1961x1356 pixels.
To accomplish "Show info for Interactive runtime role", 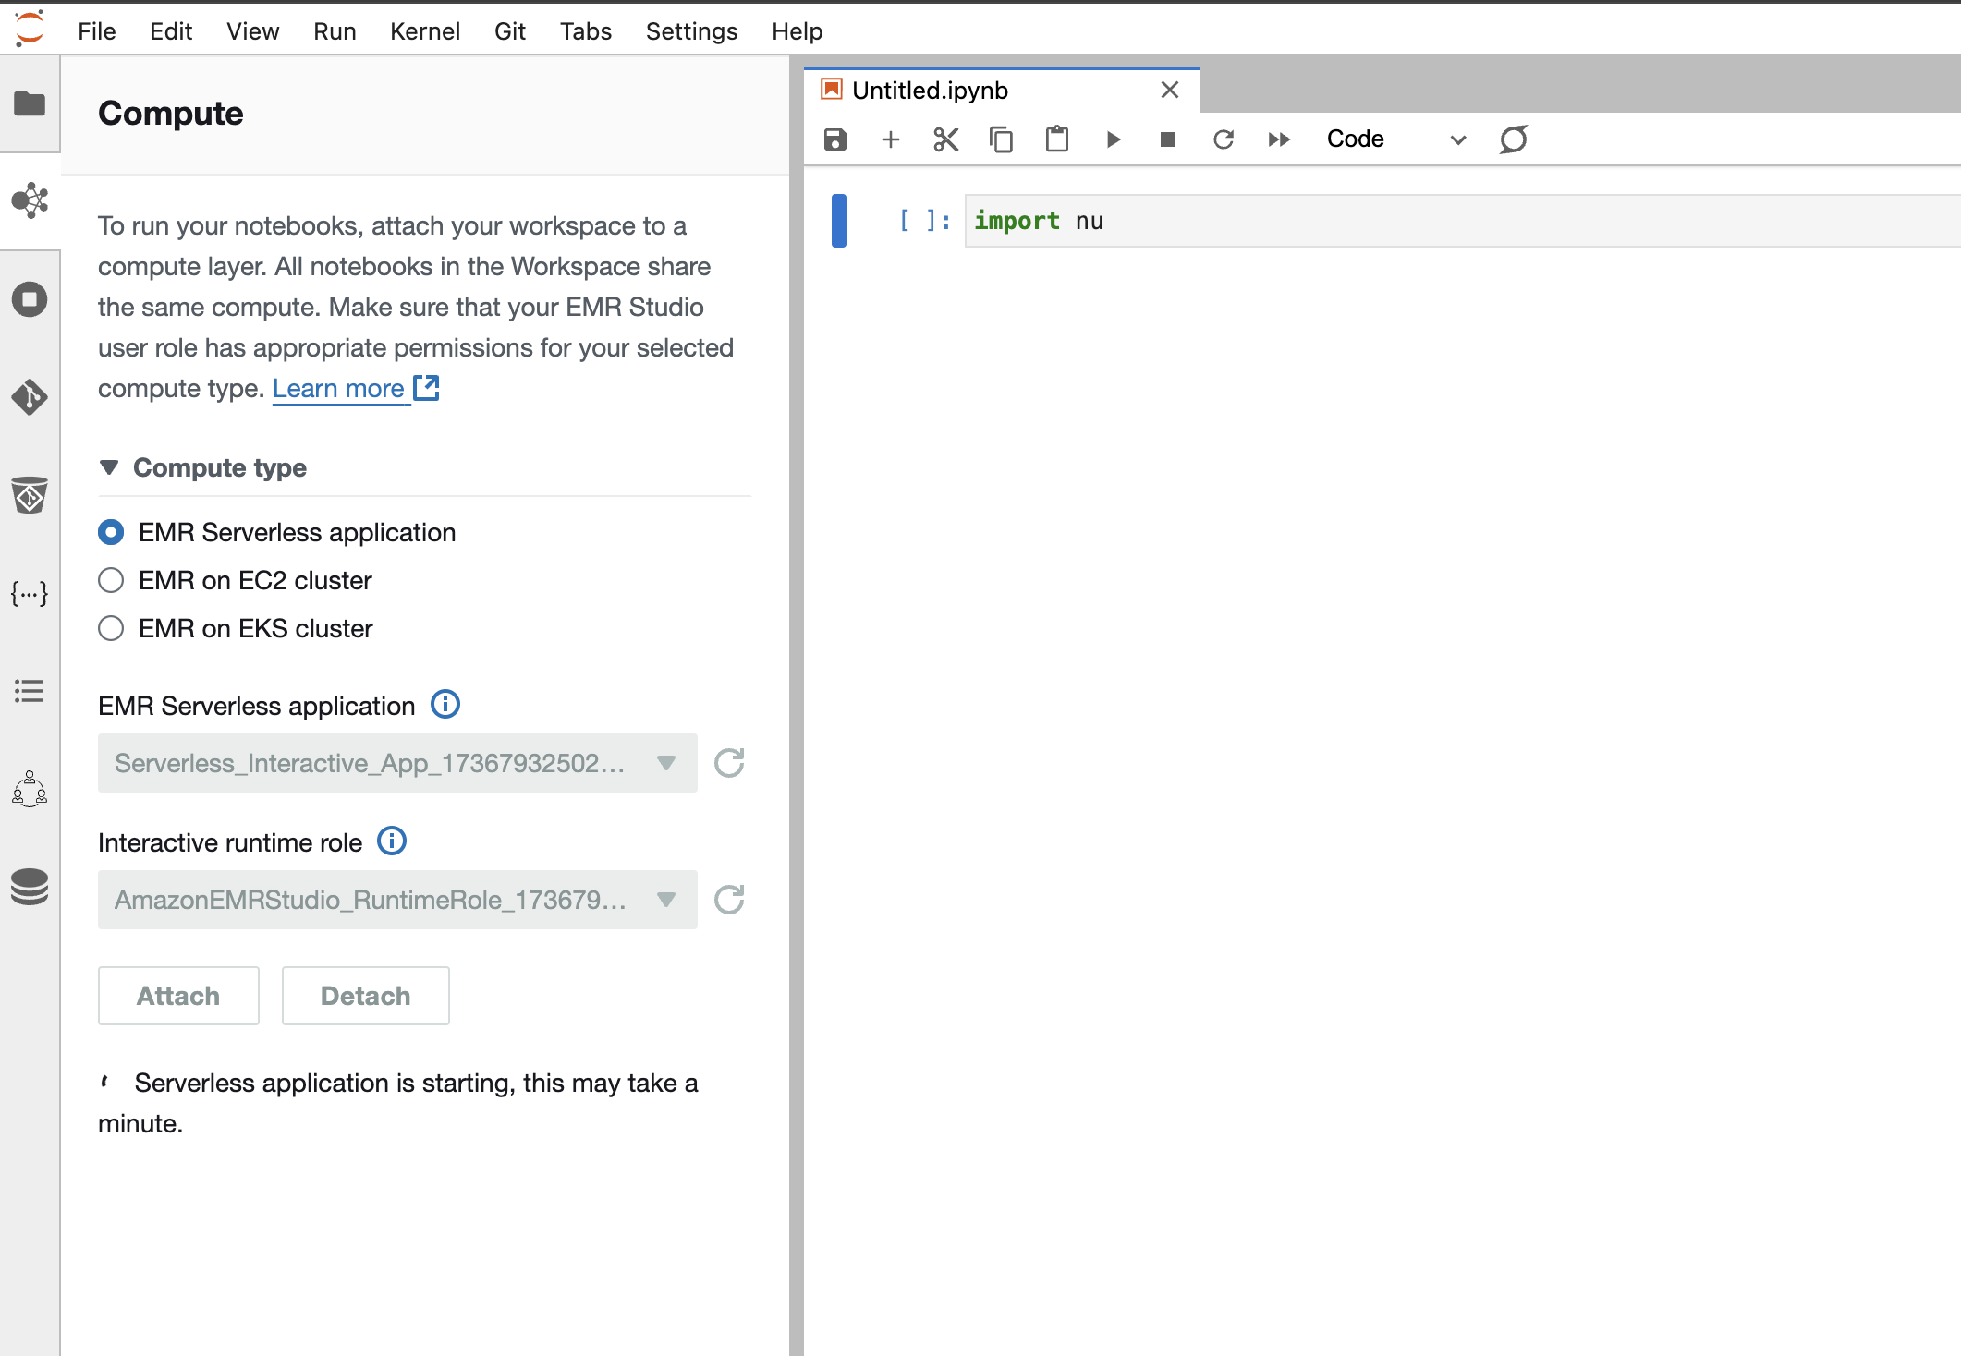I will coord(392,841).
